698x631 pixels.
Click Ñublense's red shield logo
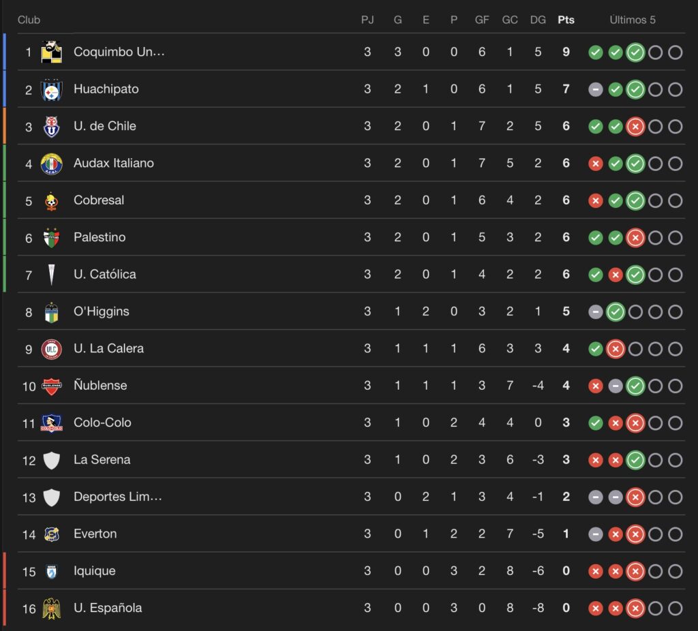[51, 386]
